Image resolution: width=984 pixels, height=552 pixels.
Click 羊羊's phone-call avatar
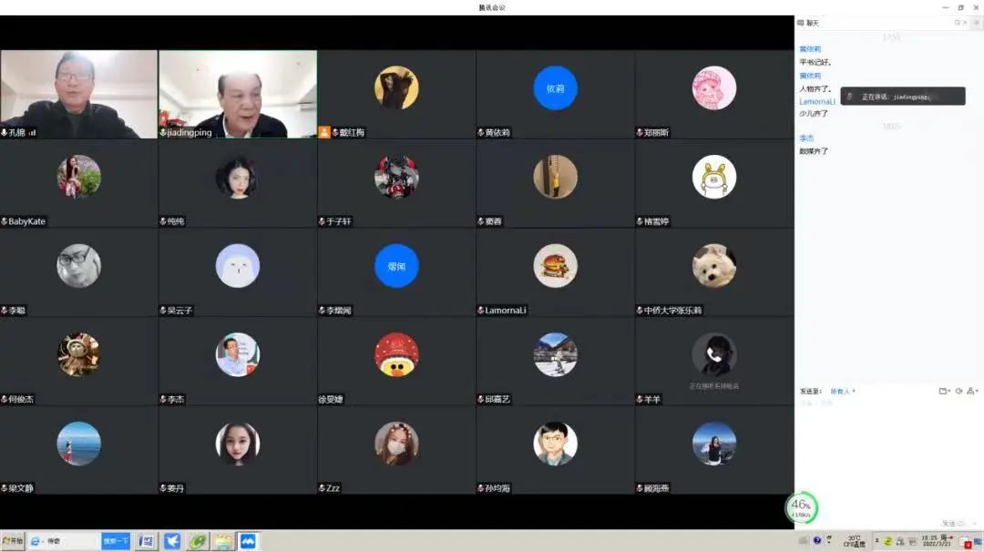click(x=714, y=355)
